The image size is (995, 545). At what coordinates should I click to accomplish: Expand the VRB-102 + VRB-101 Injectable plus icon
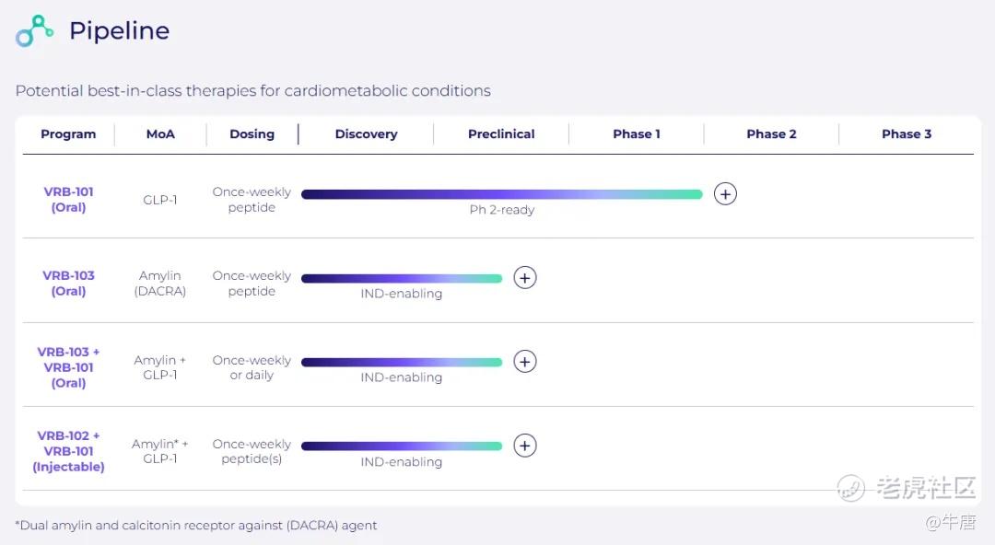coord(525,446)
